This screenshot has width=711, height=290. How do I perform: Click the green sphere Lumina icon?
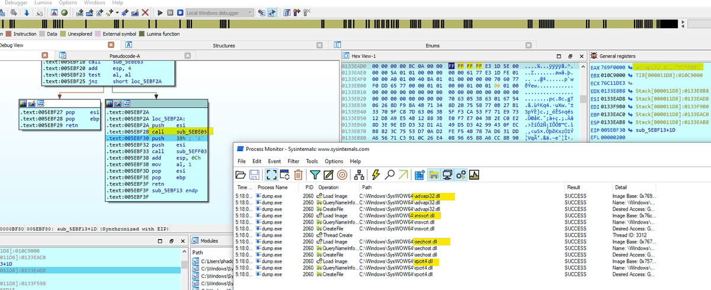(x=64, y=12)
